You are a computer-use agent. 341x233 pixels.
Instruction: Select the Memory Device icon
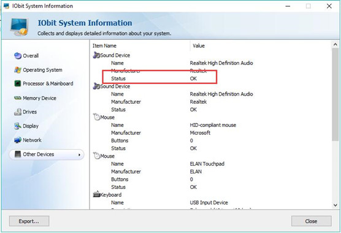click(18, 98)
